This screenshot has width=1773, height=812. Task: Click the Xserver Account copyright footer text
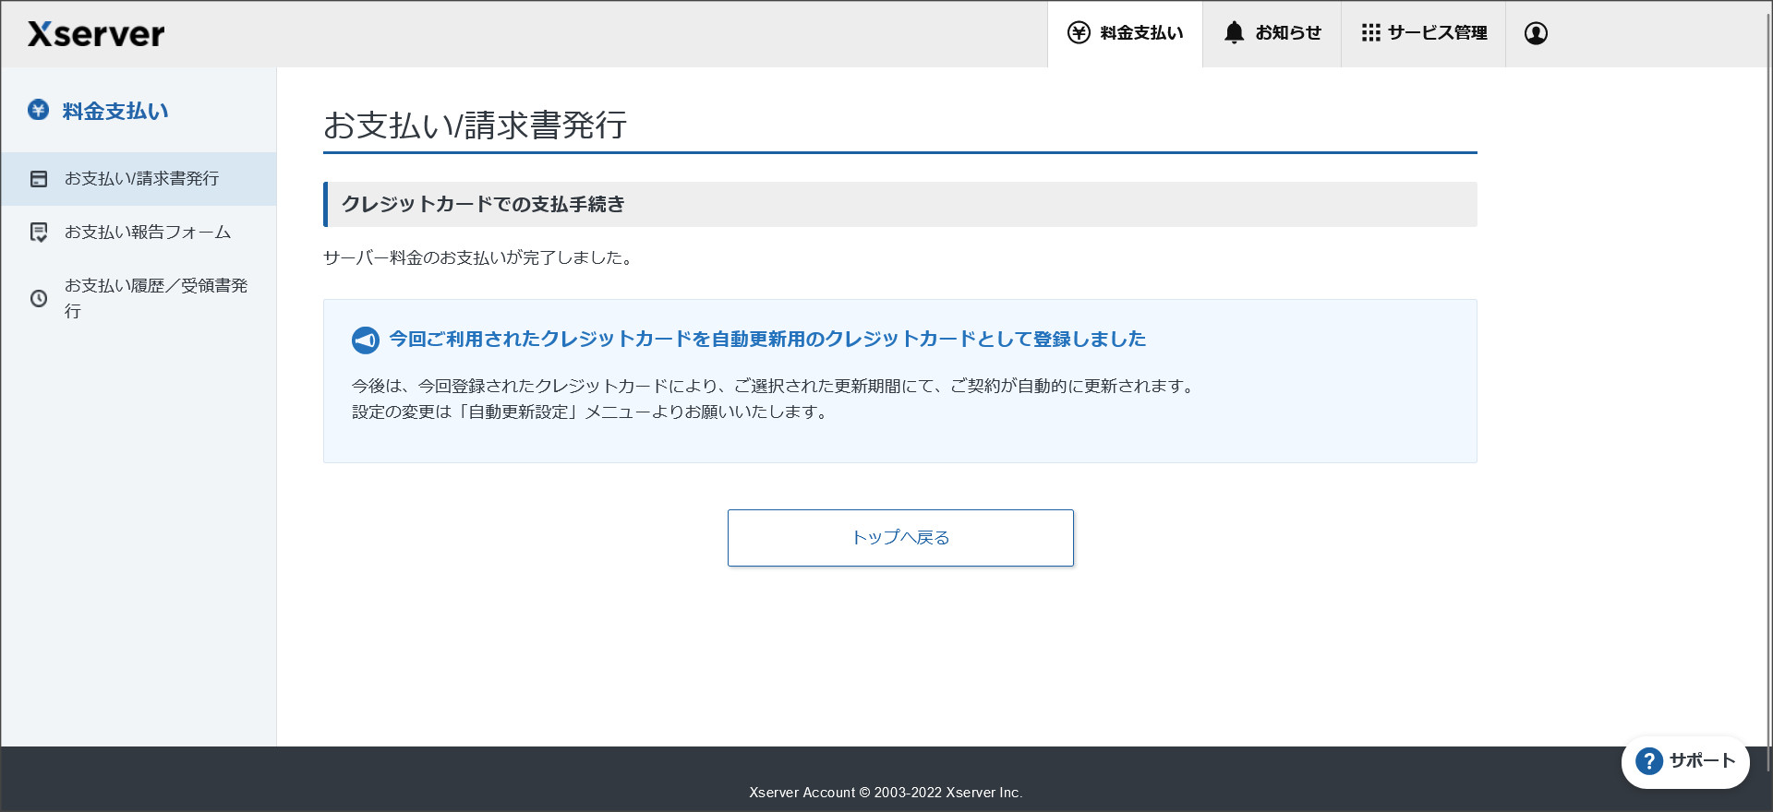(x=886, y=793)
